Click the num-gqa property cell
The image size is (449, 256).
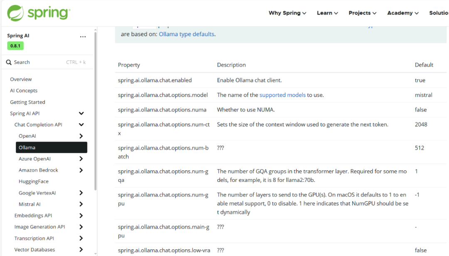point(163,176)
